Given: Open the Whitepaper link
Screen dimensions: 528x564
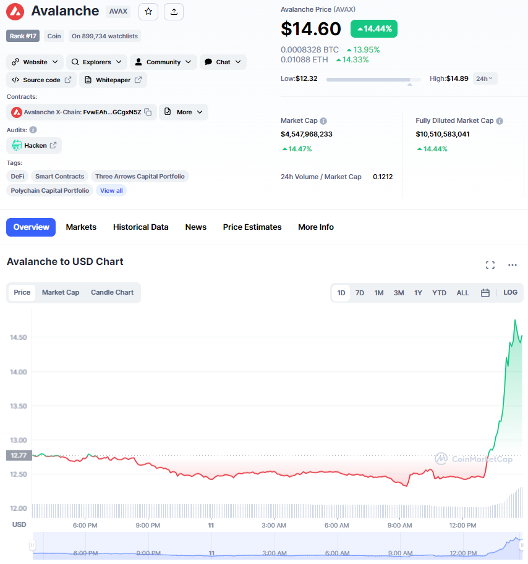Looking at the screenshot, I should click(x=113, y=80).
